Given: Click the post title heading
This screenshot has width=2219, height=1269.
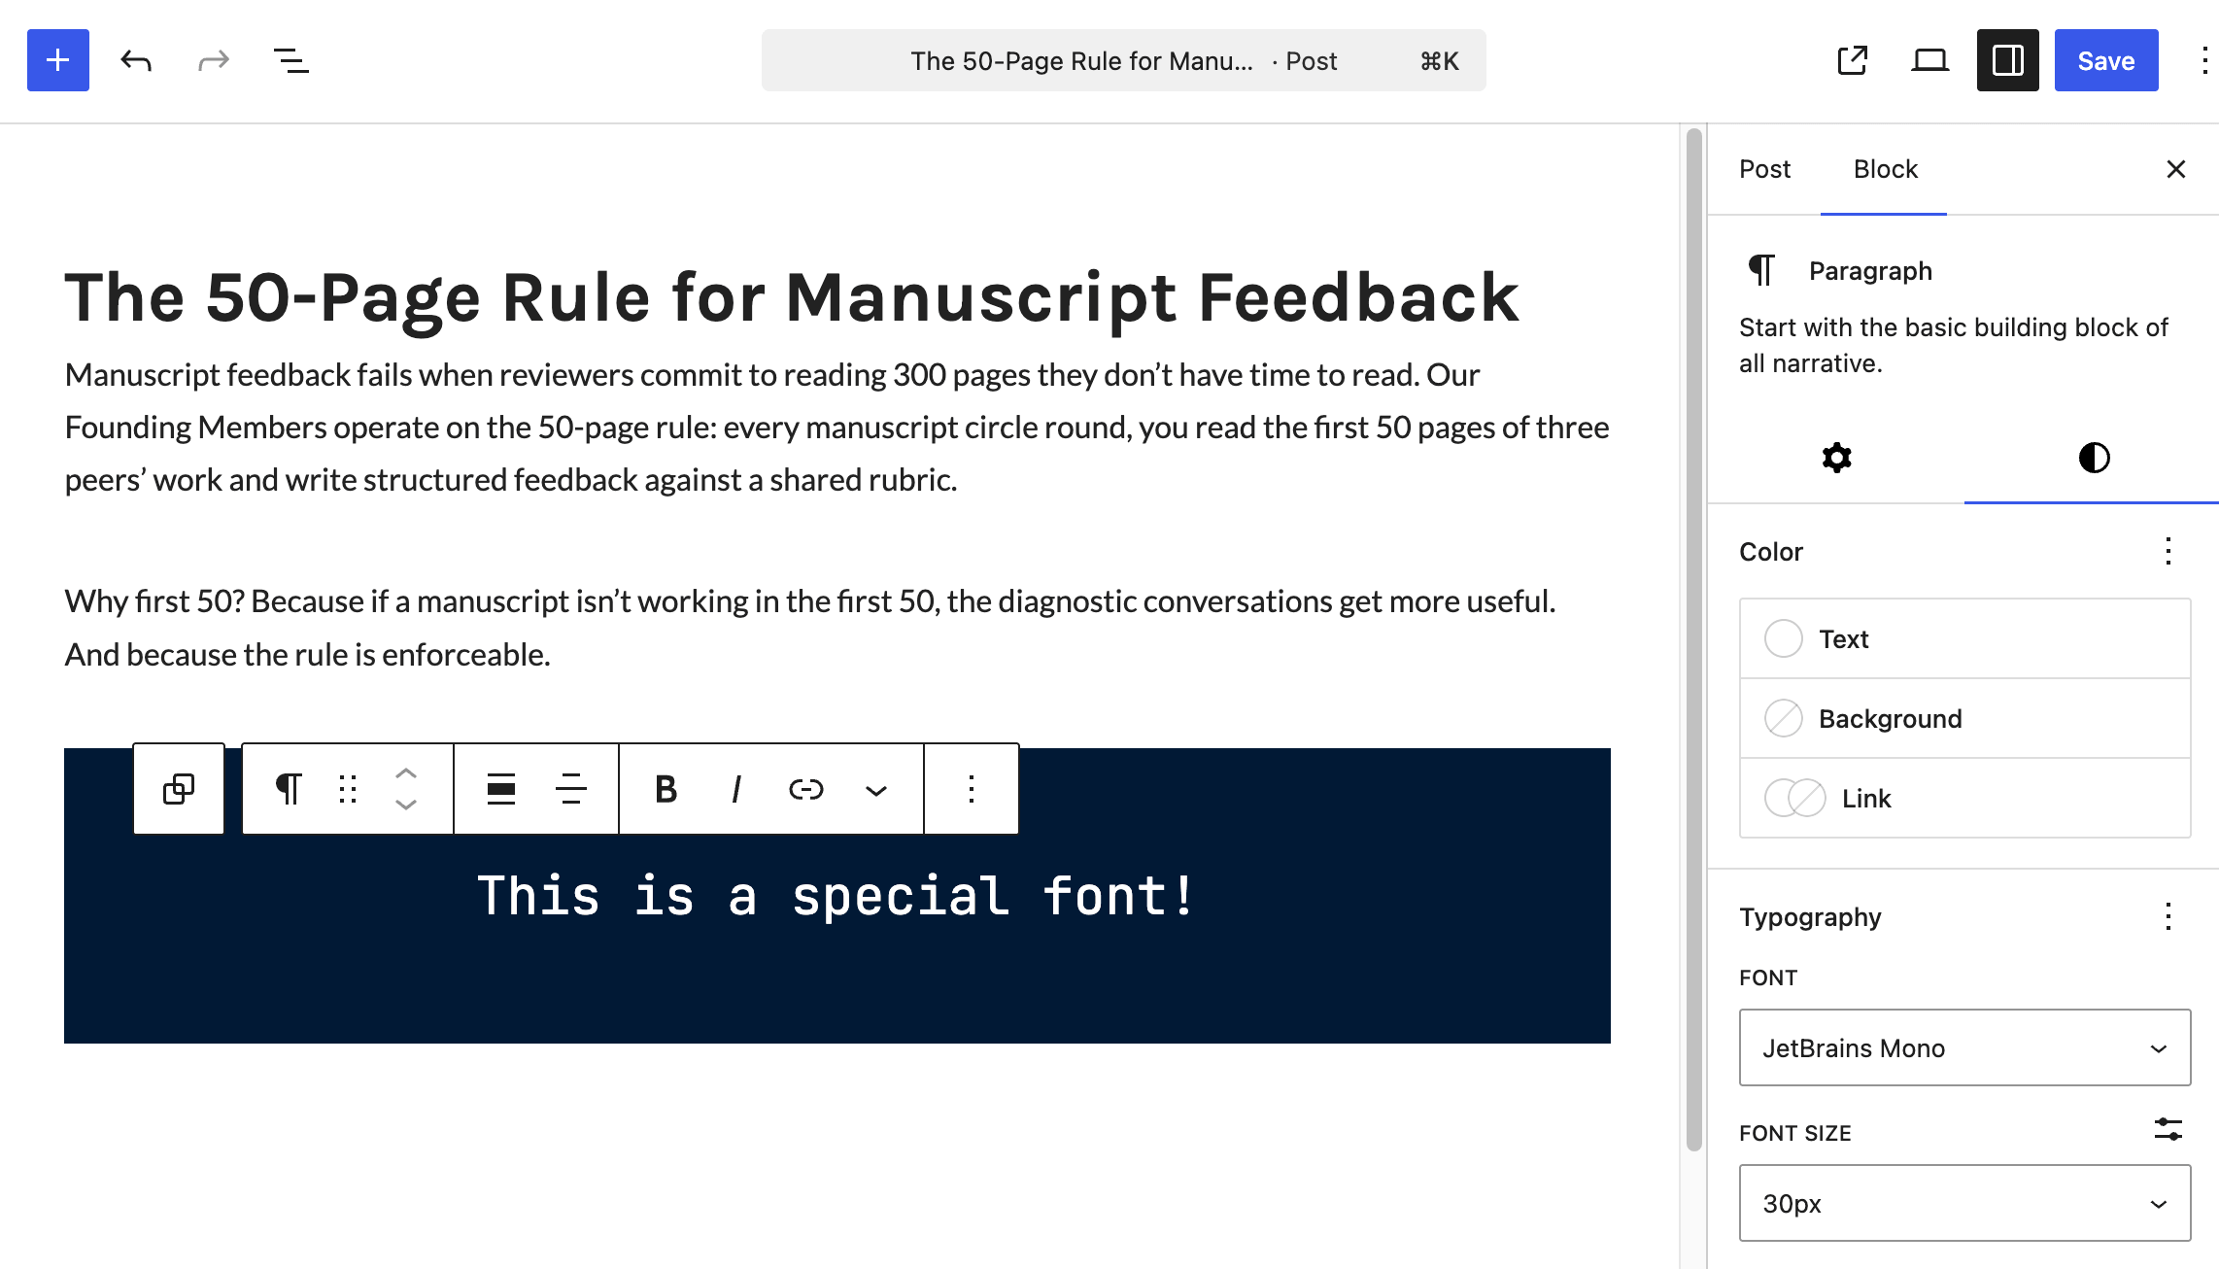Looking at the screenshot, I should (x=792, y=296).
